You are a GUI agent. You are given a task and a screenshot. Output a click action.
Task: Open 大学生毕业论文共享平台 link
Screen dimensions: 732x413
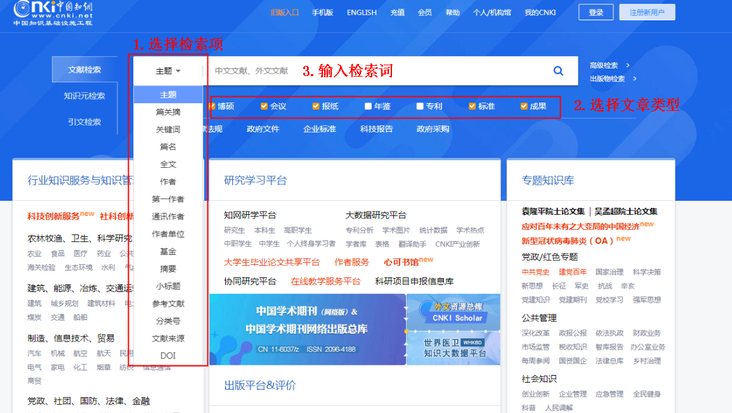(271, 262)
